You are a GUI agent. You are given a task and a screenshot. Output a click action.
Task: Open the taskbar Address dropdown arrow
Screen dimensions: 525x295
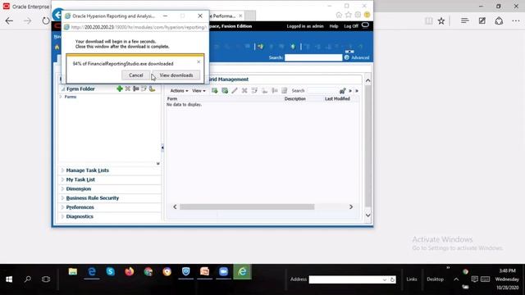(x=385, y=279)
